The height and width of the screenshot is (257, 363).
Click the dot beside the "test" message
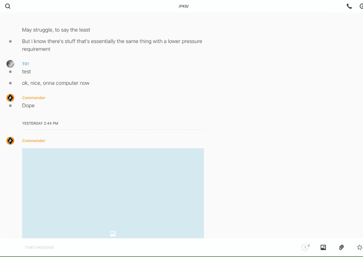coord(10,72)
